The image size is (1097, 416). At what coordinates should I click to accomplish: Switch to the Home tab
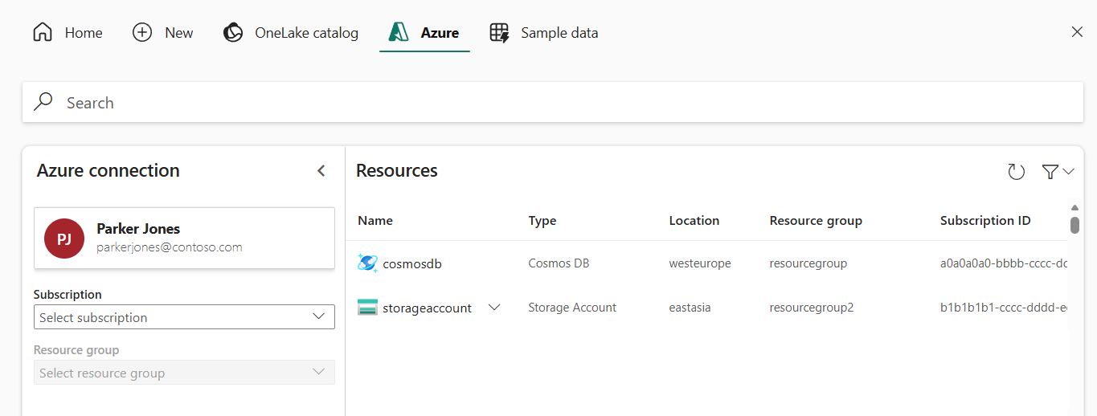68,33
